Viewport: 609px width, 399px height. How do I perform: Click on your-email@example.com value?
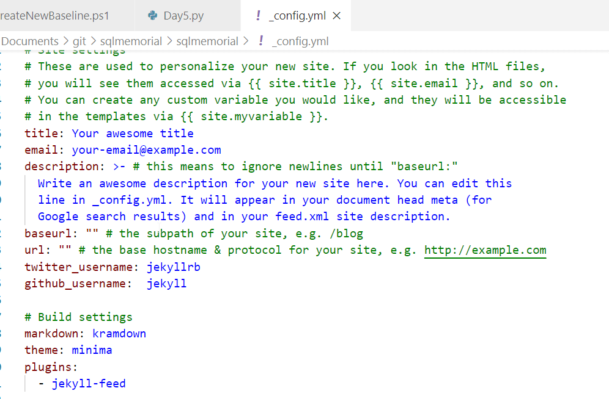[x=146, y=150]
